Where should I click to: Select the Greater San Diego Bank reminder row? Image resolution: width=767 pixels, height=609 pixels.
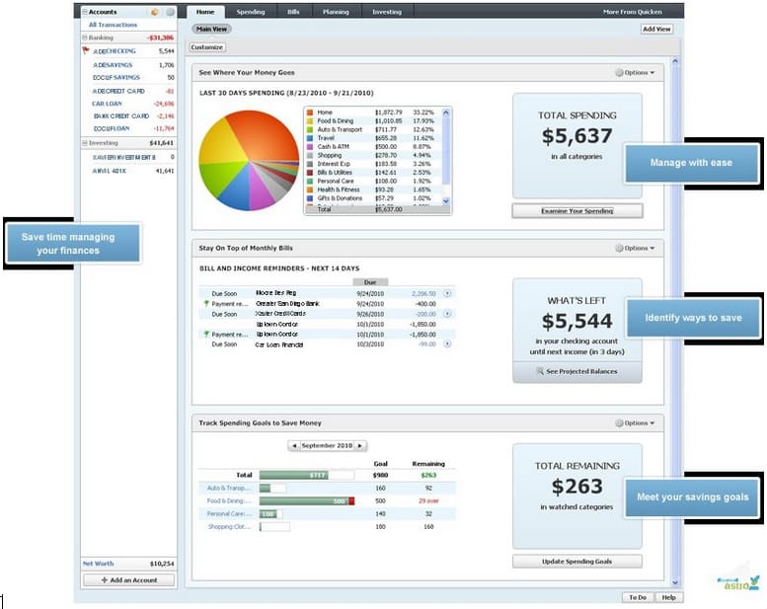[327, 304]
